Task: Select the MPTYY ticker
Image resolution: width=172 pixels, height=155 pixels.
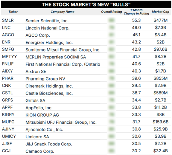Action: [x=10, y=57]
